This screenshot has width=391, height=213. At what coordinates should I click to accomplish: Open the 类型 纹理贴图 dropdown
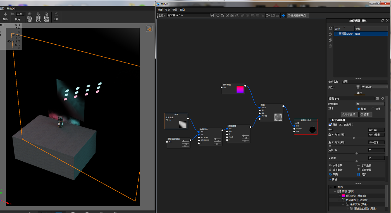[x=375, y=87]
